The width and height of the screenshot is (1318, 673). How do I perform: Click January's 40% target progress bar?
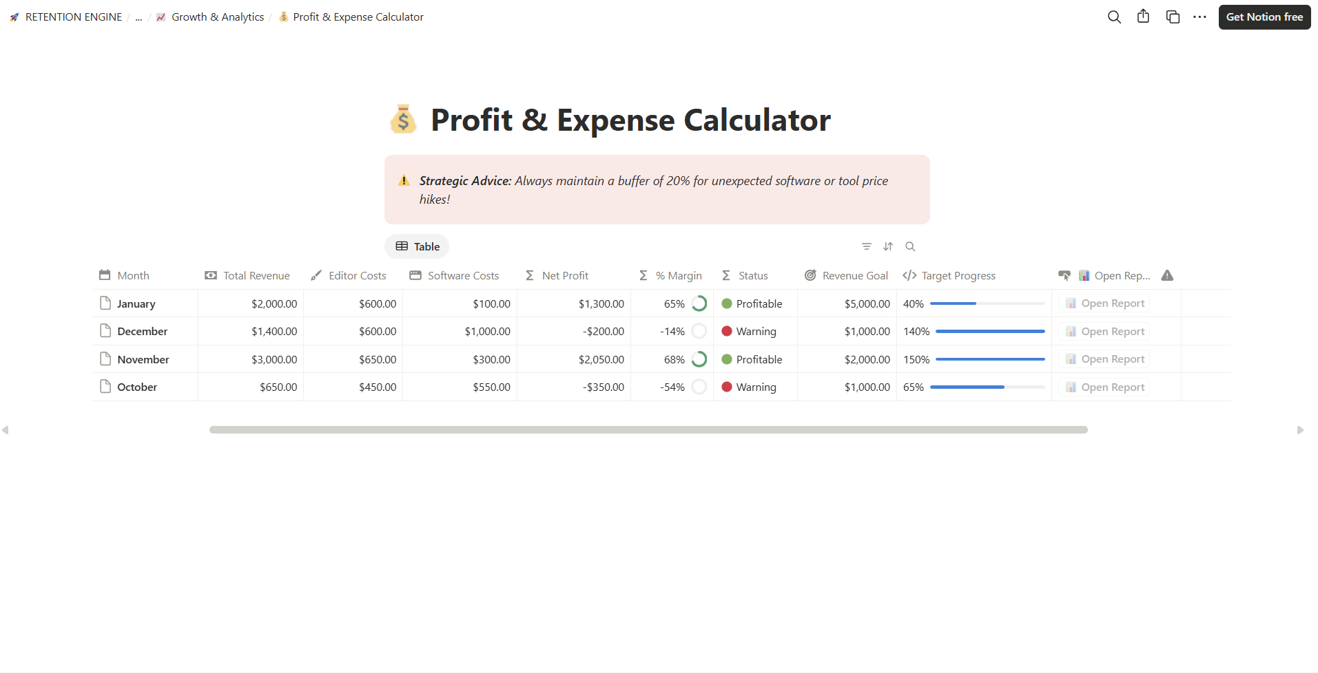[x=987, y=303]
